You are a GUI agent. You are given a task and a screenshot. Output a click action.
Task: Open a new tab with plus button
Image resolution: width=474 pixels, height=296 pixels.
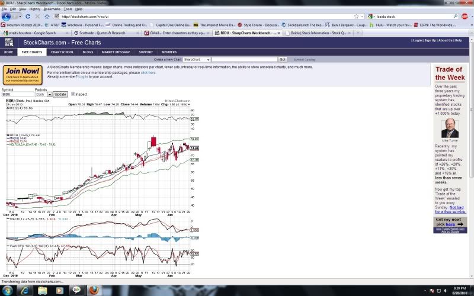pos(358,33)
